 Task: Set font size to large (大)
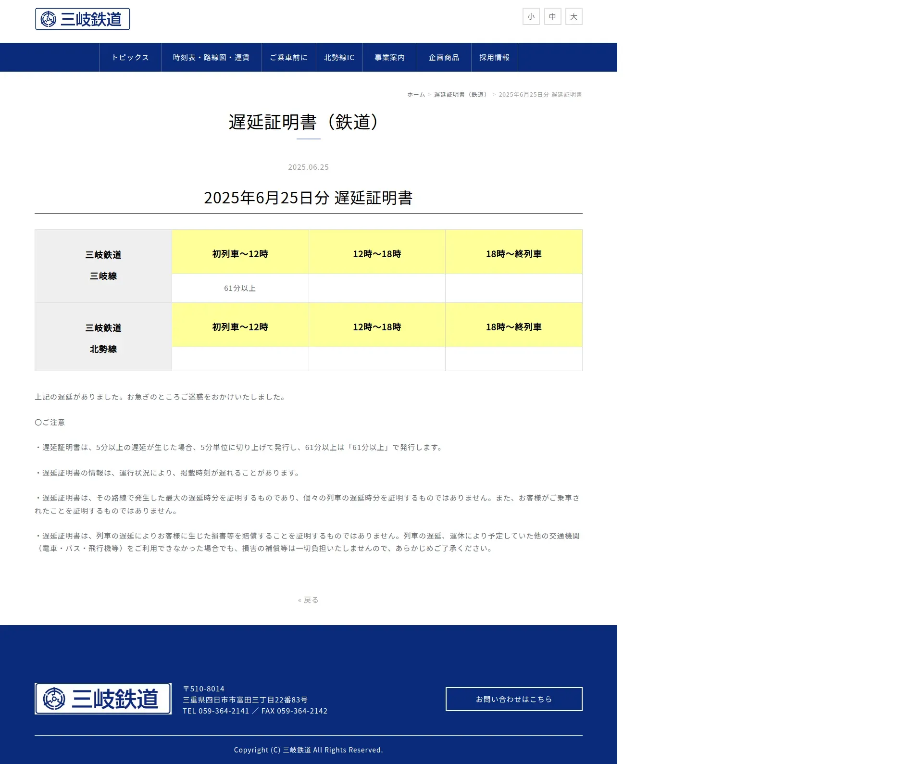574,16
